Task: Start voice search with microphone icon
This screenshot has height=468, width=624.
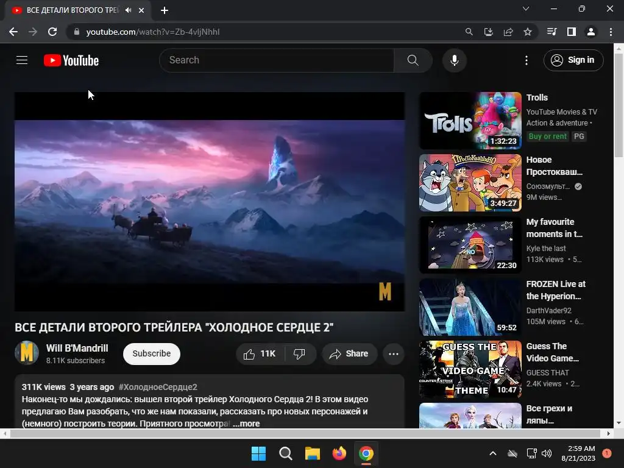Action: [x=454, y=60]
